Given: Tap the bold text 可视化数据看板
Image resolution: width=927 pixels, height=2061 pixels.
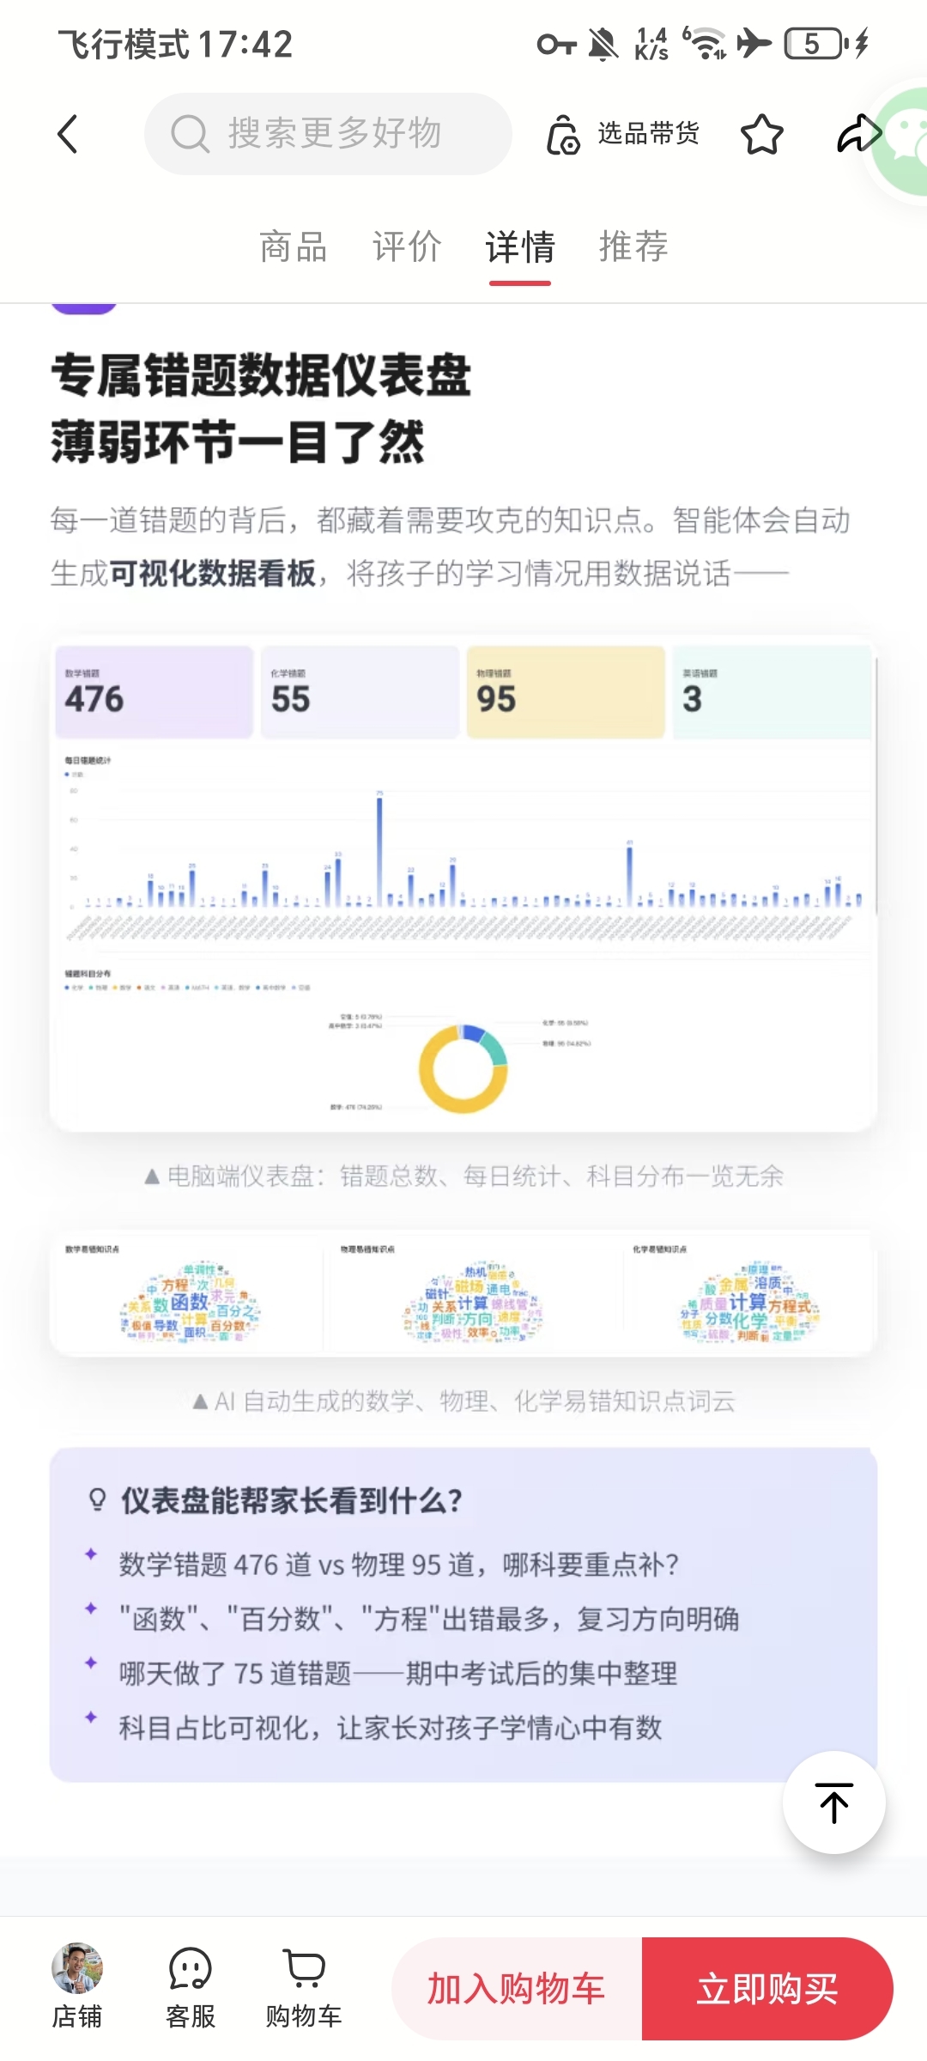Looking at the screenshot, I should click(x=212, y=573).
